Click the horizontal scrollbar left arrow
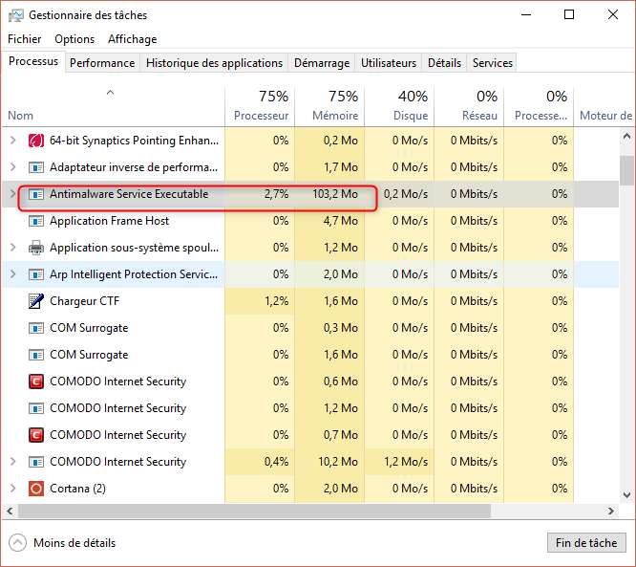 click(x=10, y=512)
